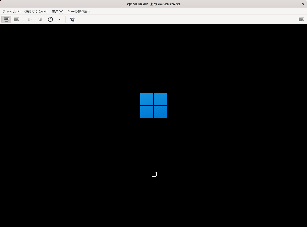Expand the shutdown options dropdown arrow
Image resolution: width=307 pixels, height=227 pixels.
pyautogui.click(x=60, y=19)
